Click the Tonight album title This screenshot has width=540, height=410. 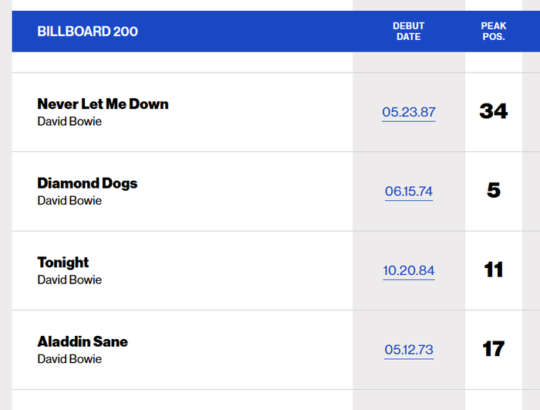(x=63, y=263)
